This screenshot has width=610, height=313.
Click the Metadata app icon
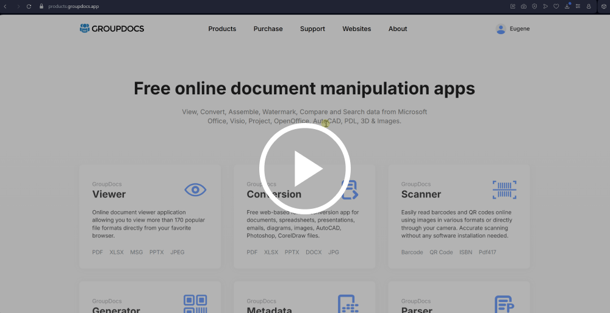[348, 304]
